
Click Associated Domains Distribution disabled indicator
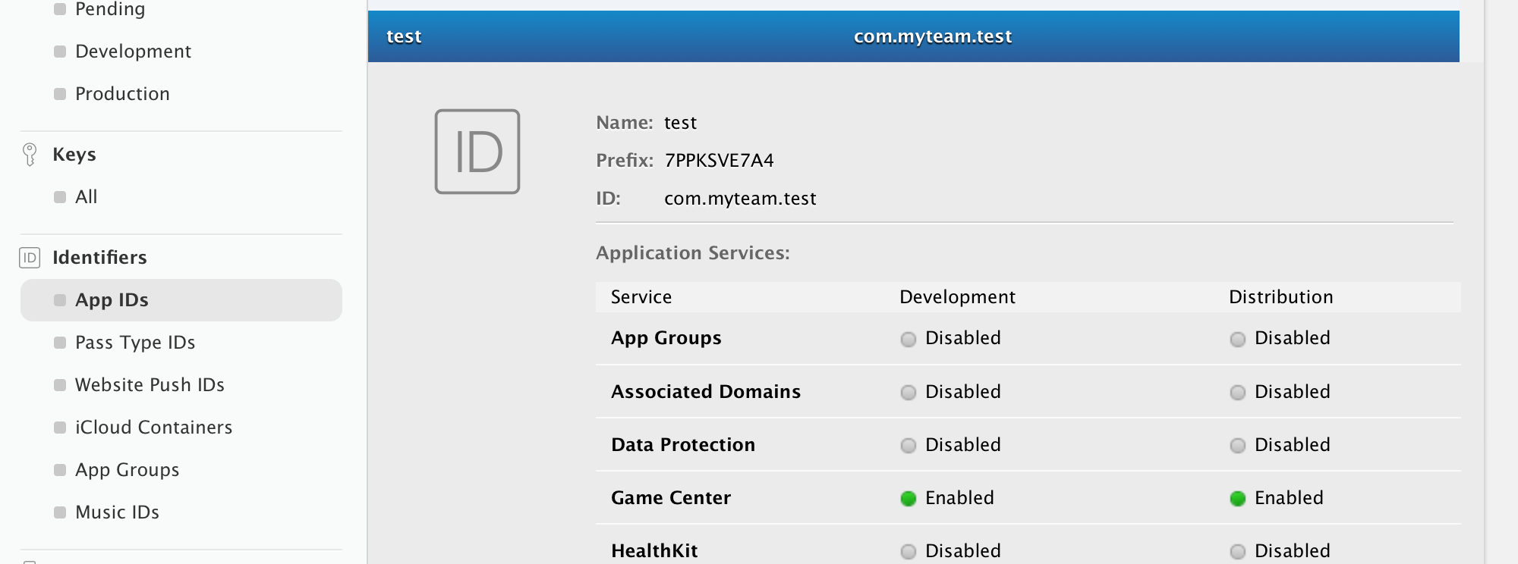point(1237,392)
